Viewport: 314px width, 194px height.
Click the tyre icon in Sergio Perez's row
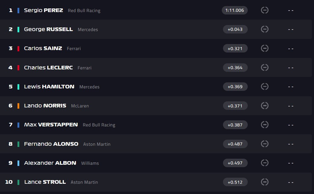pyautogui.click(x=265, y=10)
